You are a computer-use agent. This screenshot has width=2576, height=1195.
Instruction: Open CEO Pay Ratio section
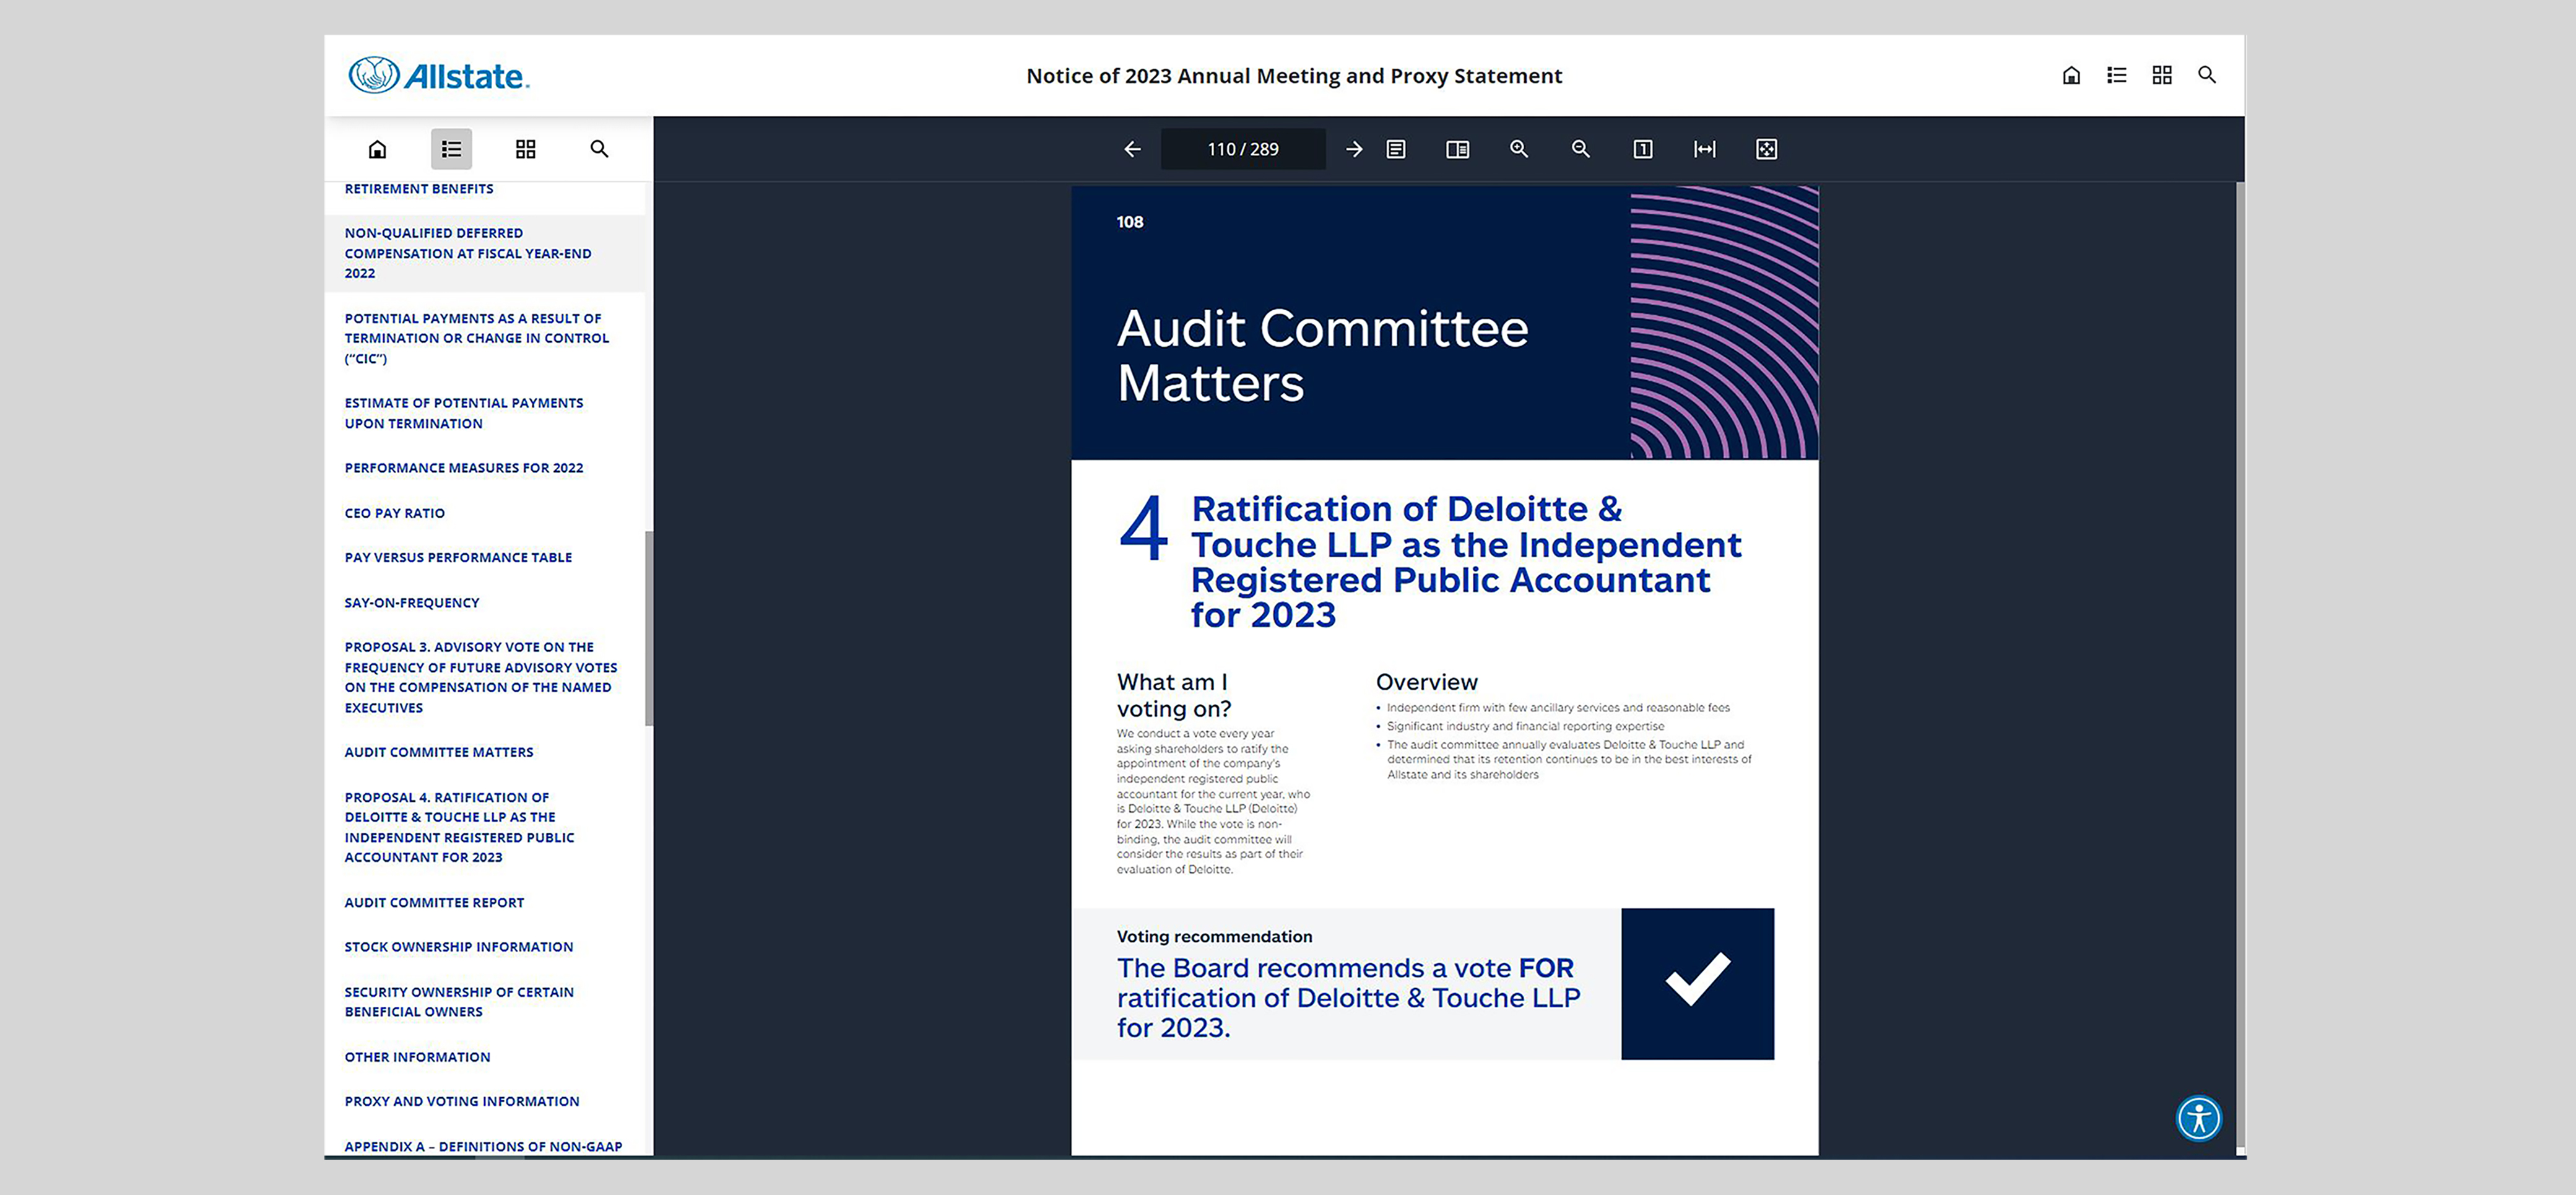pos(395,513)
